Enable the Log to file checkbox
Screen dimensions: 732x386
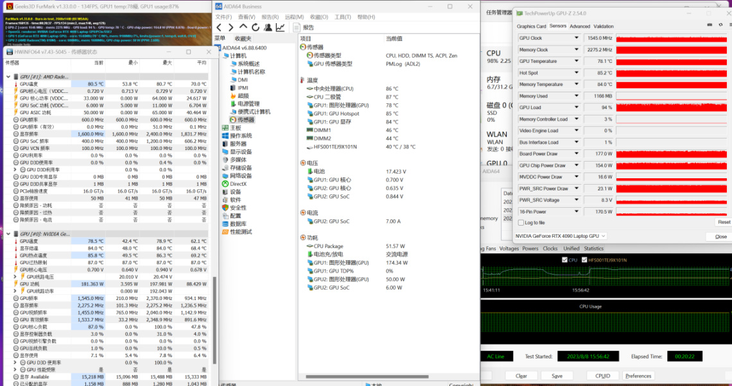coord(521,222)
